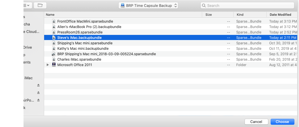
Task: Click the Cancel button
Action: [x=256, y=122]
